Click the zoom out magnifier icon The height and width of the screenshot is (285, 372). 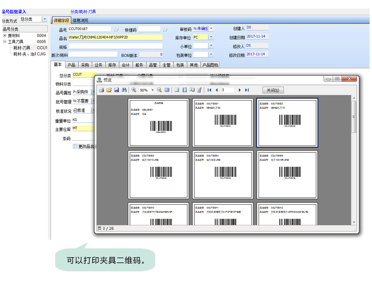pyautogui.click(x=160, y=90)
